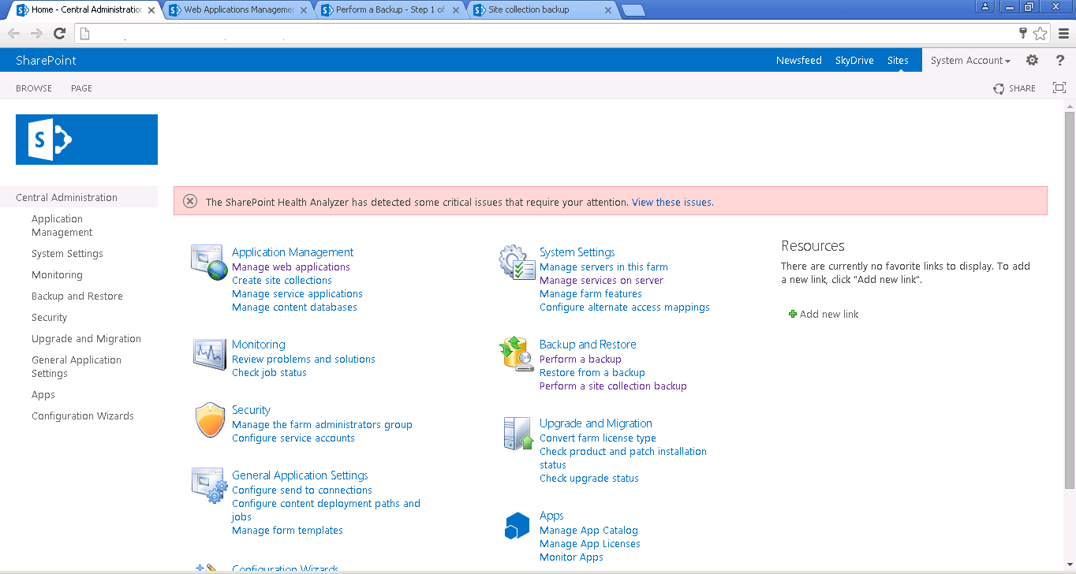The width and height of the screenshot is (1076, 574).
Task: Open a new browser tab
Action: [633, 10]
